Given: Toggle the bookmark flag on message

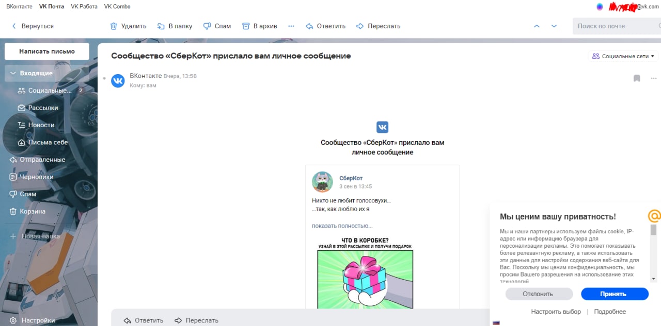Looking at the screenshot, I should click(637, 78).
